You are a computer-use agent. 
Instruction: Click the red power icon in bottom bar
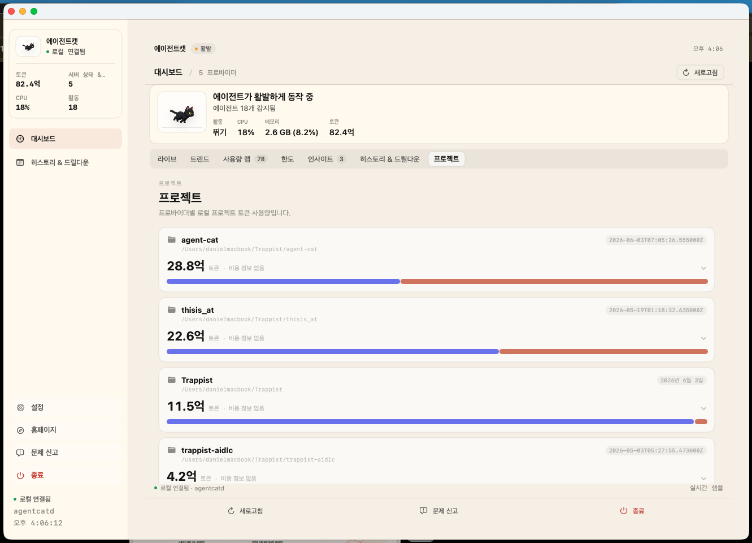click(x=624, y=511)
